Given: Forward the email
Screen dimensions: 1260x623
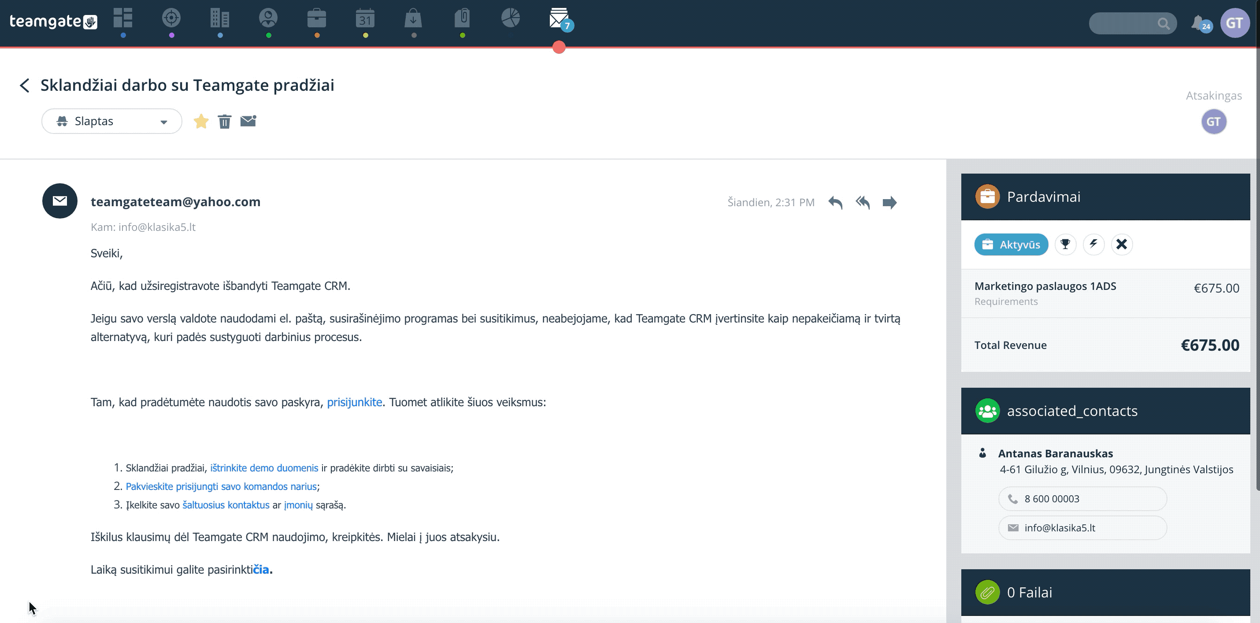Looking at the screenshot, I should (x=890, y=202).
